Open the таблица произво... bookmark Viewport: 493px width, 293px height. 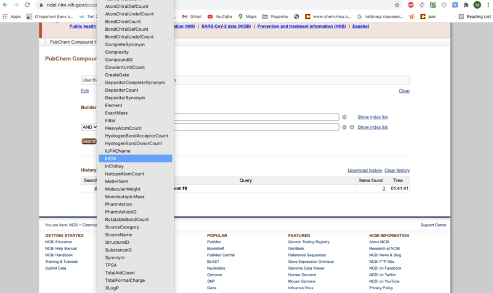tap(380, 17)
